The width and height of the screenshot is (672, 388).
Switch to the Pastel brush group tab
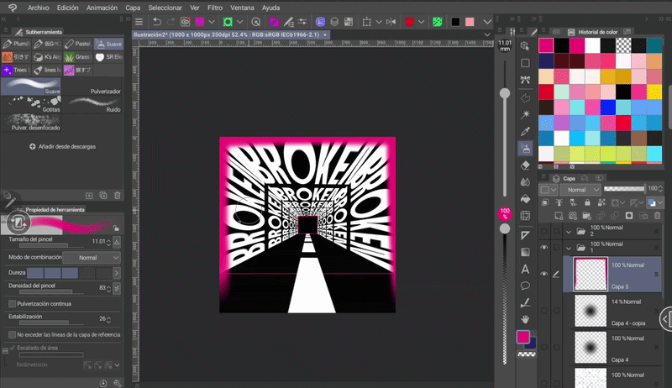point(78,43)
